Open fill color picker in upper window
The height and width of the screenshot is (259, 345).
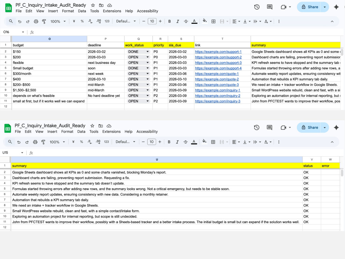tap(205, 21)
